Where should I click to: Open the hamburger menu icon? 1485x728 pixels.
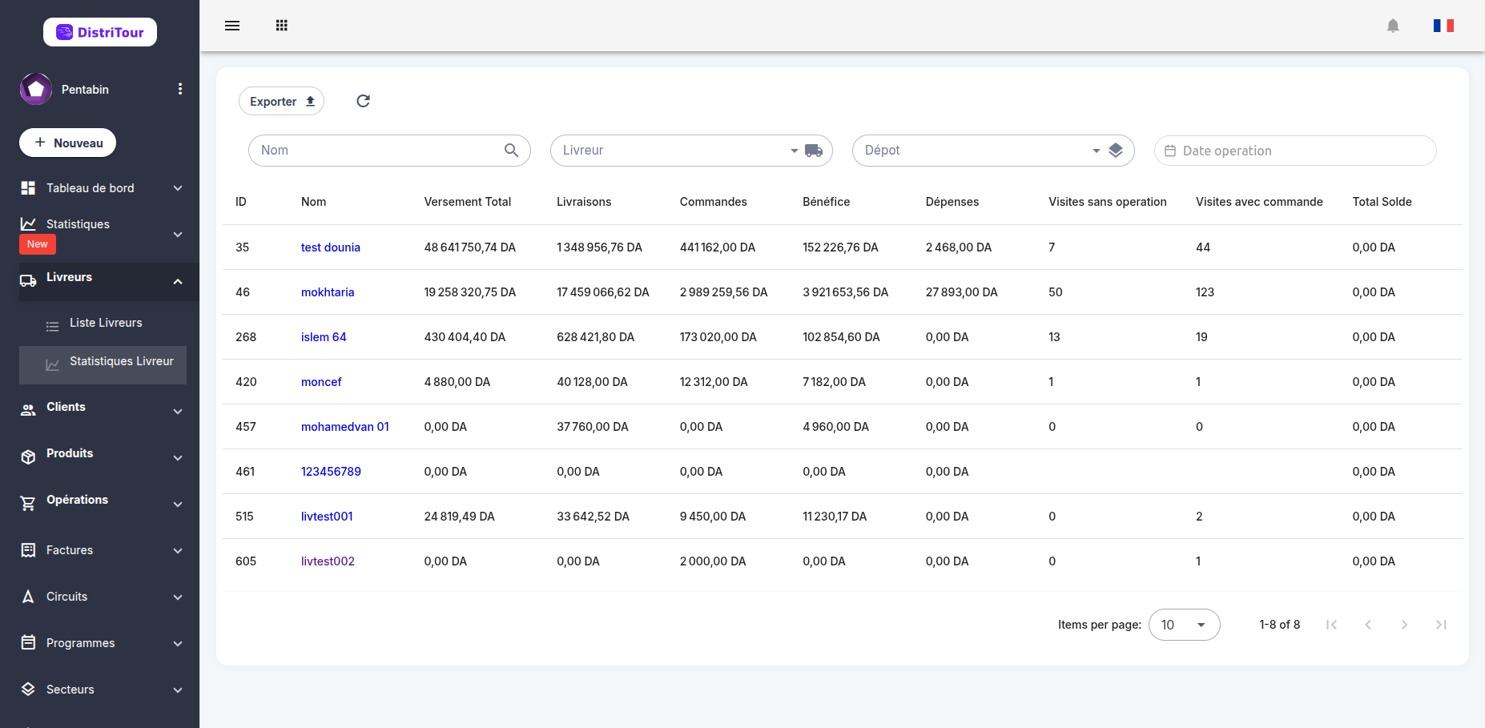(232, 26)
